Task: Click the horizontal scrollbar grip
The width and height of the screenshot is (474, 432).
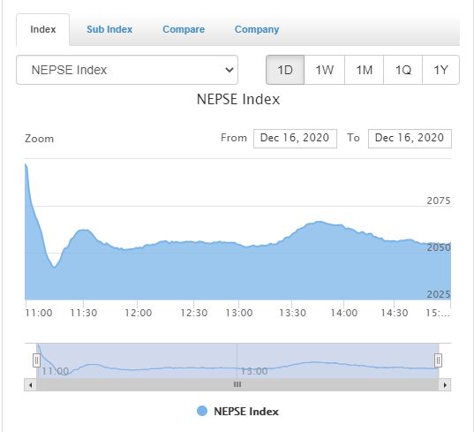Action: pos(237,385)
